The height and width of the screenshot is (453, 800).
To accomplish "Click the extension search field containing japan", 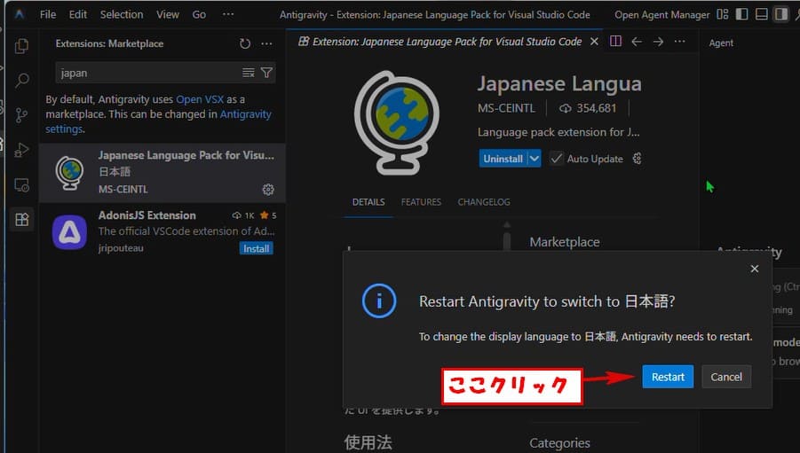I will [x=147, y=73].
